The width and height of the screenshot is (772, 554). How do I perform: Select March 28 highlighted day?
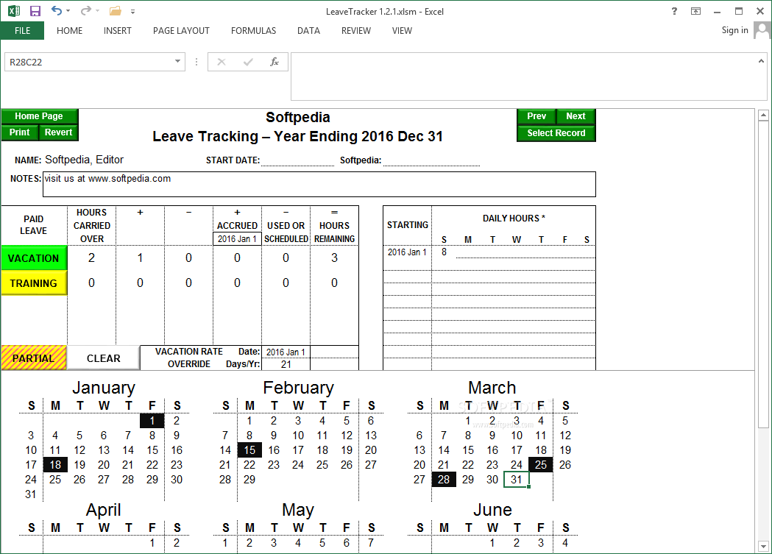(x=444, y=479)
